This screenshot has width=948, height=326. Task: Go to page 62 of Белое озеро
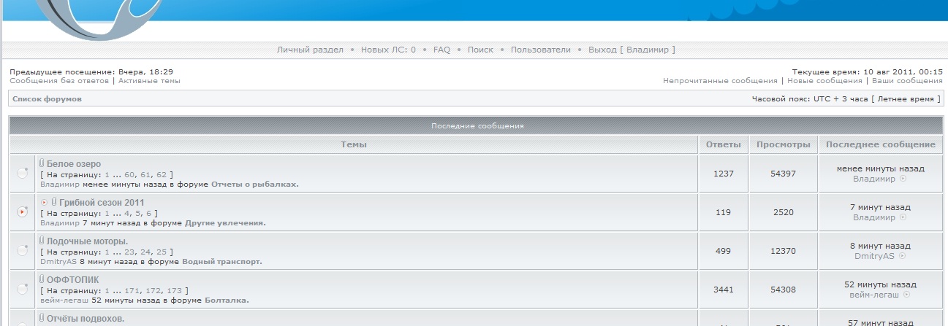162,174
